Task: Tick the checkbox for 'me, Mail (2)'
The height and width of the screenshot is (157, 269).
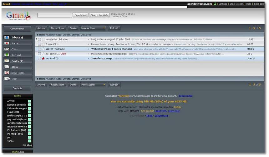Action: pyautogui.click(x=39, y=59)
